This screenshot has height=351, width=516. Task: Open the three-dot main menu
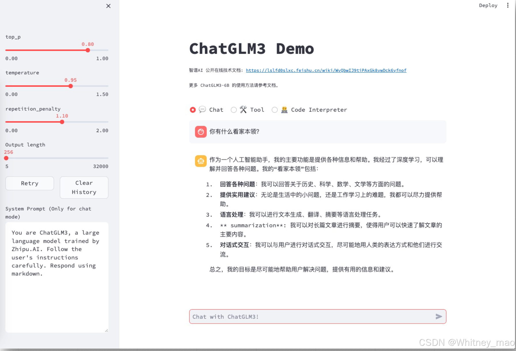click(x=508, y=5)
